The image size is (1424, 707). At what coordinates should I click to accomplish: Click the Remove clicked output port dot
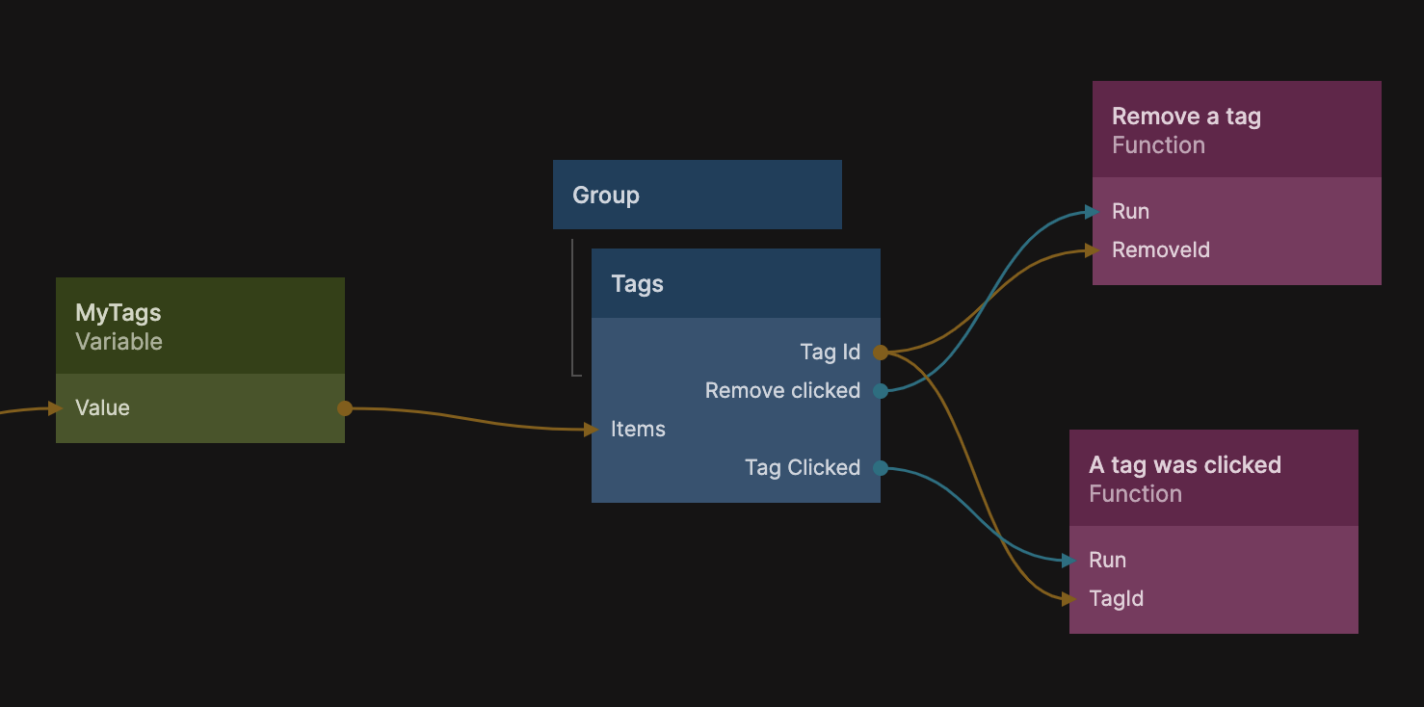tap(880, 391)
